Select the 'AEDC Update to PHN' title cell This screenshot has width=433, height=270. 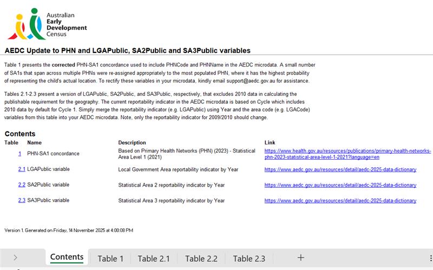click(x=127, y=50)
